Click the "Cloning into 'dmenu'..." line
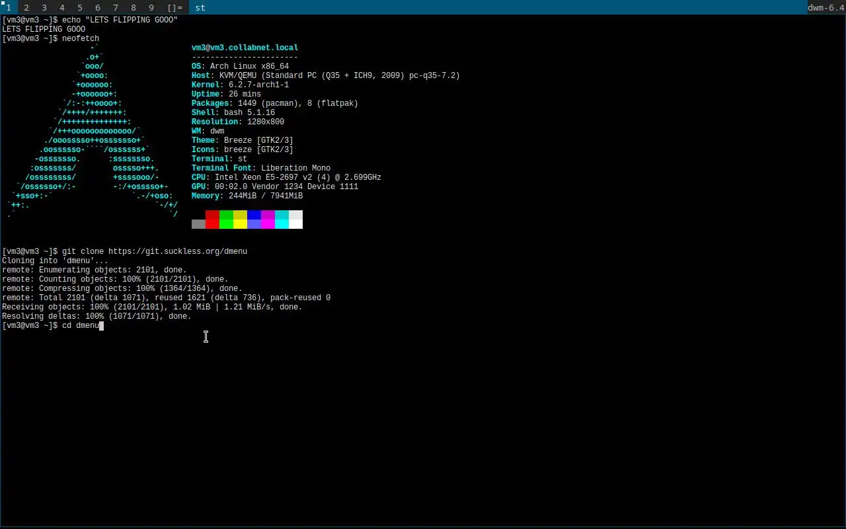Screen dimensions: 846x529 [55, 261]
